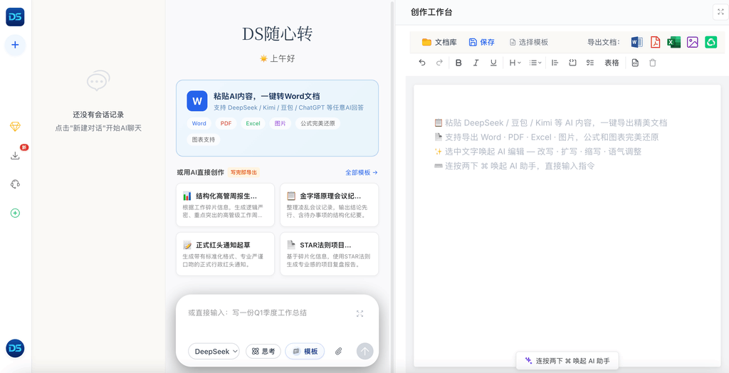Screen dimensions: 729x373
Task: Undo the last edit
Action: coord(422,63)
